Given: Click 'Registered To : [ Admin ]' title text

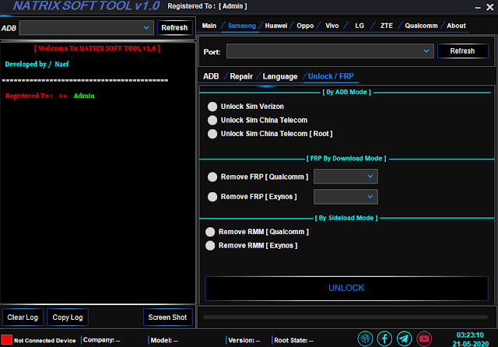Looking at the screenshot, I should (207, 6).
